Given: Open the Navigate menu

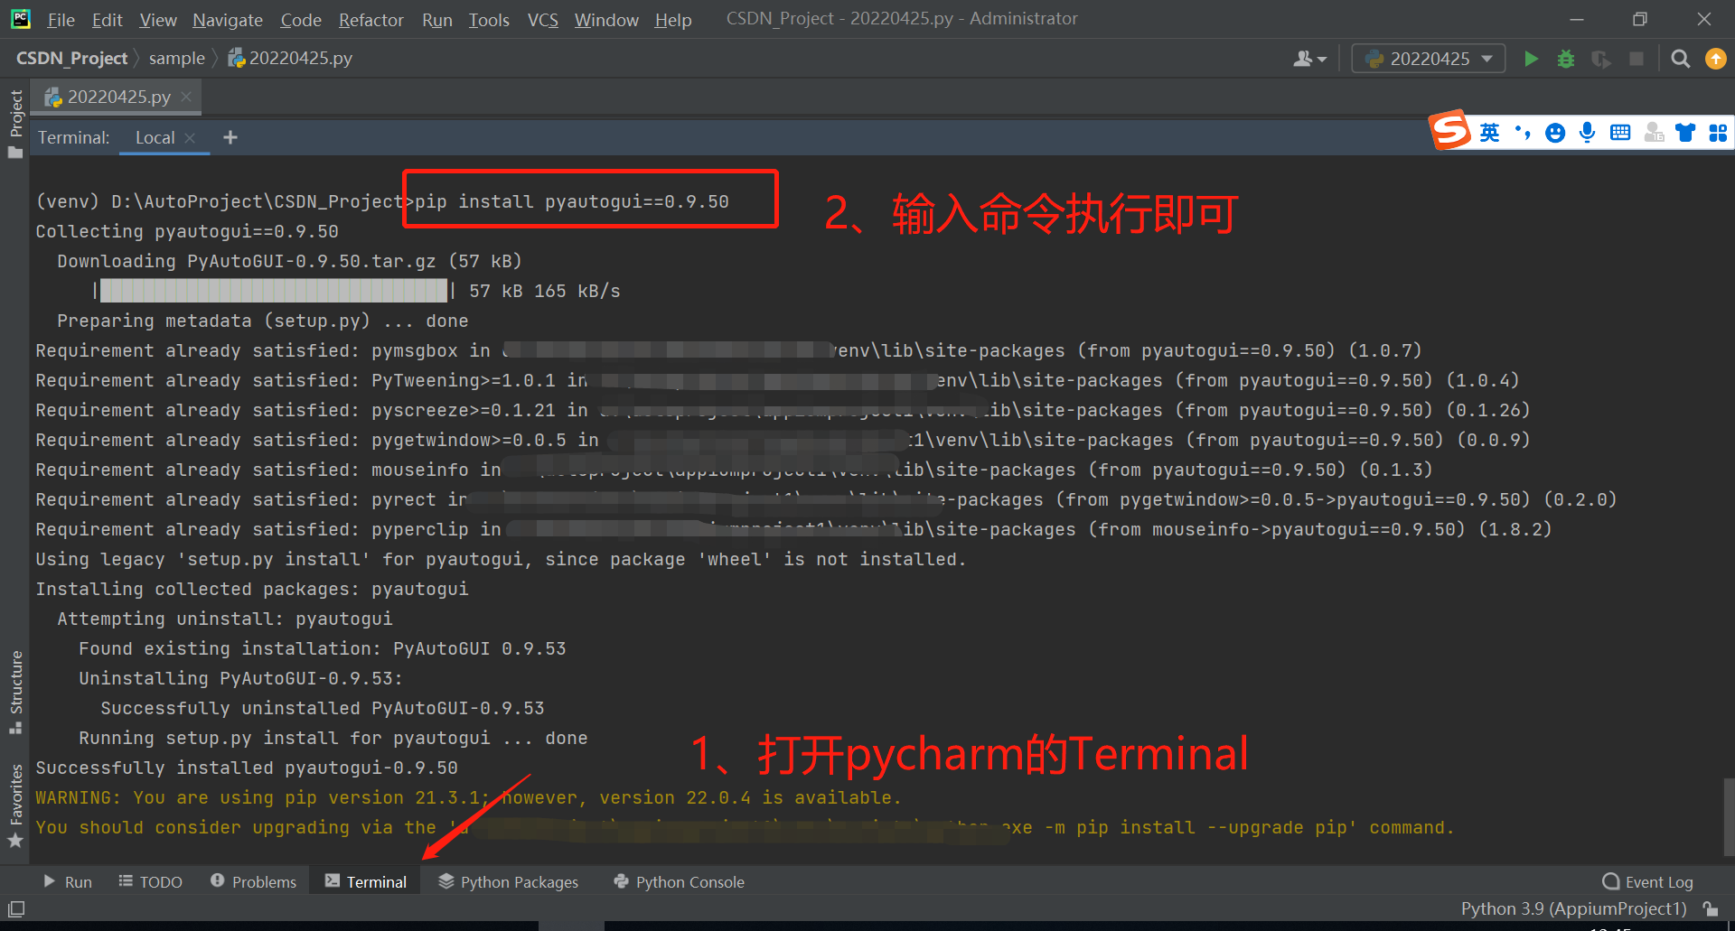Looking at the screenshot, I should pos(228,19).
